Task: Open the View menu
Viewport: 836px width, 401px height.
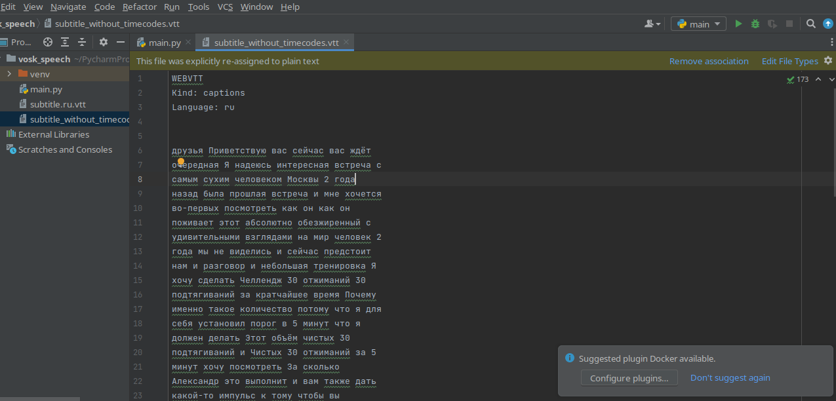Action: [x=33, y=7]
